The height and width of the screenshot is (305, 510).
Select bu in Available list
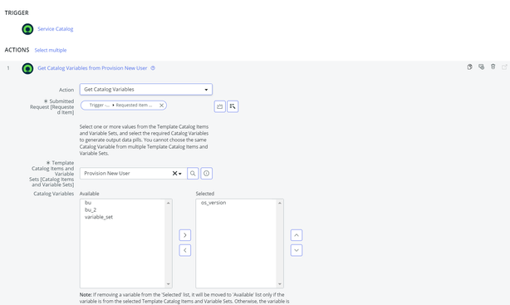(88, 203)
